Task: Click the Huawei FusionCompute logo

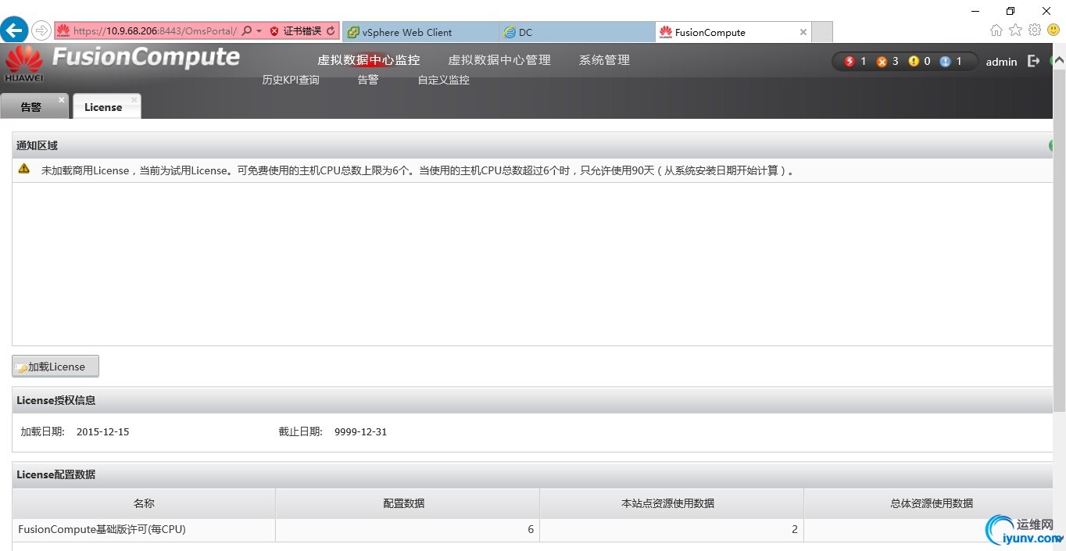Action: click(x=122, y=63)
